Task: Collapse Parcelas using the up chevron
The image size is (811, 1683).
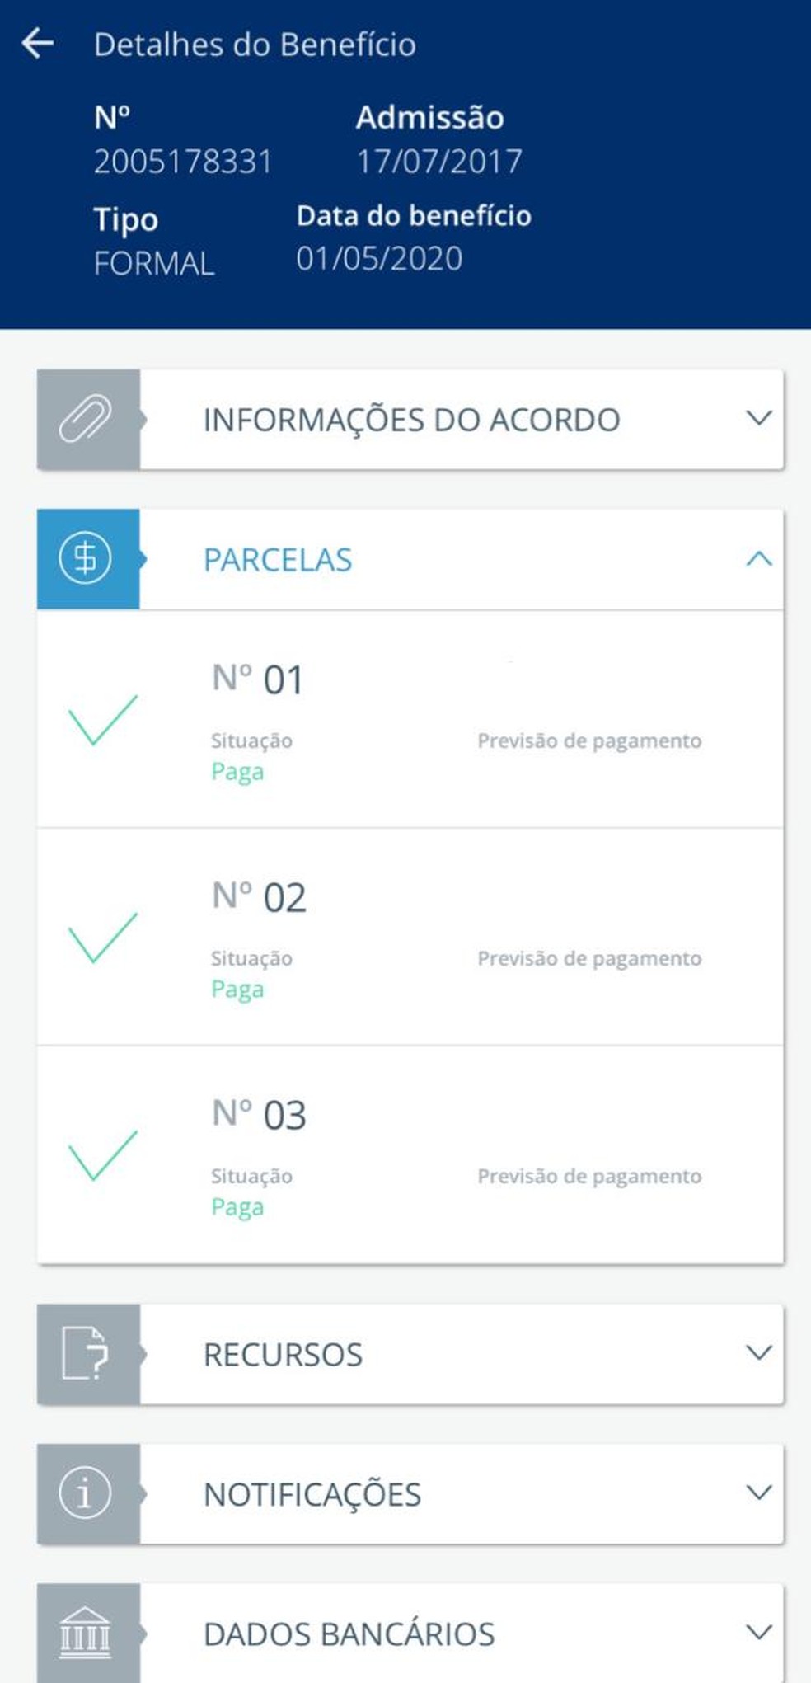Action: [758, 558]
